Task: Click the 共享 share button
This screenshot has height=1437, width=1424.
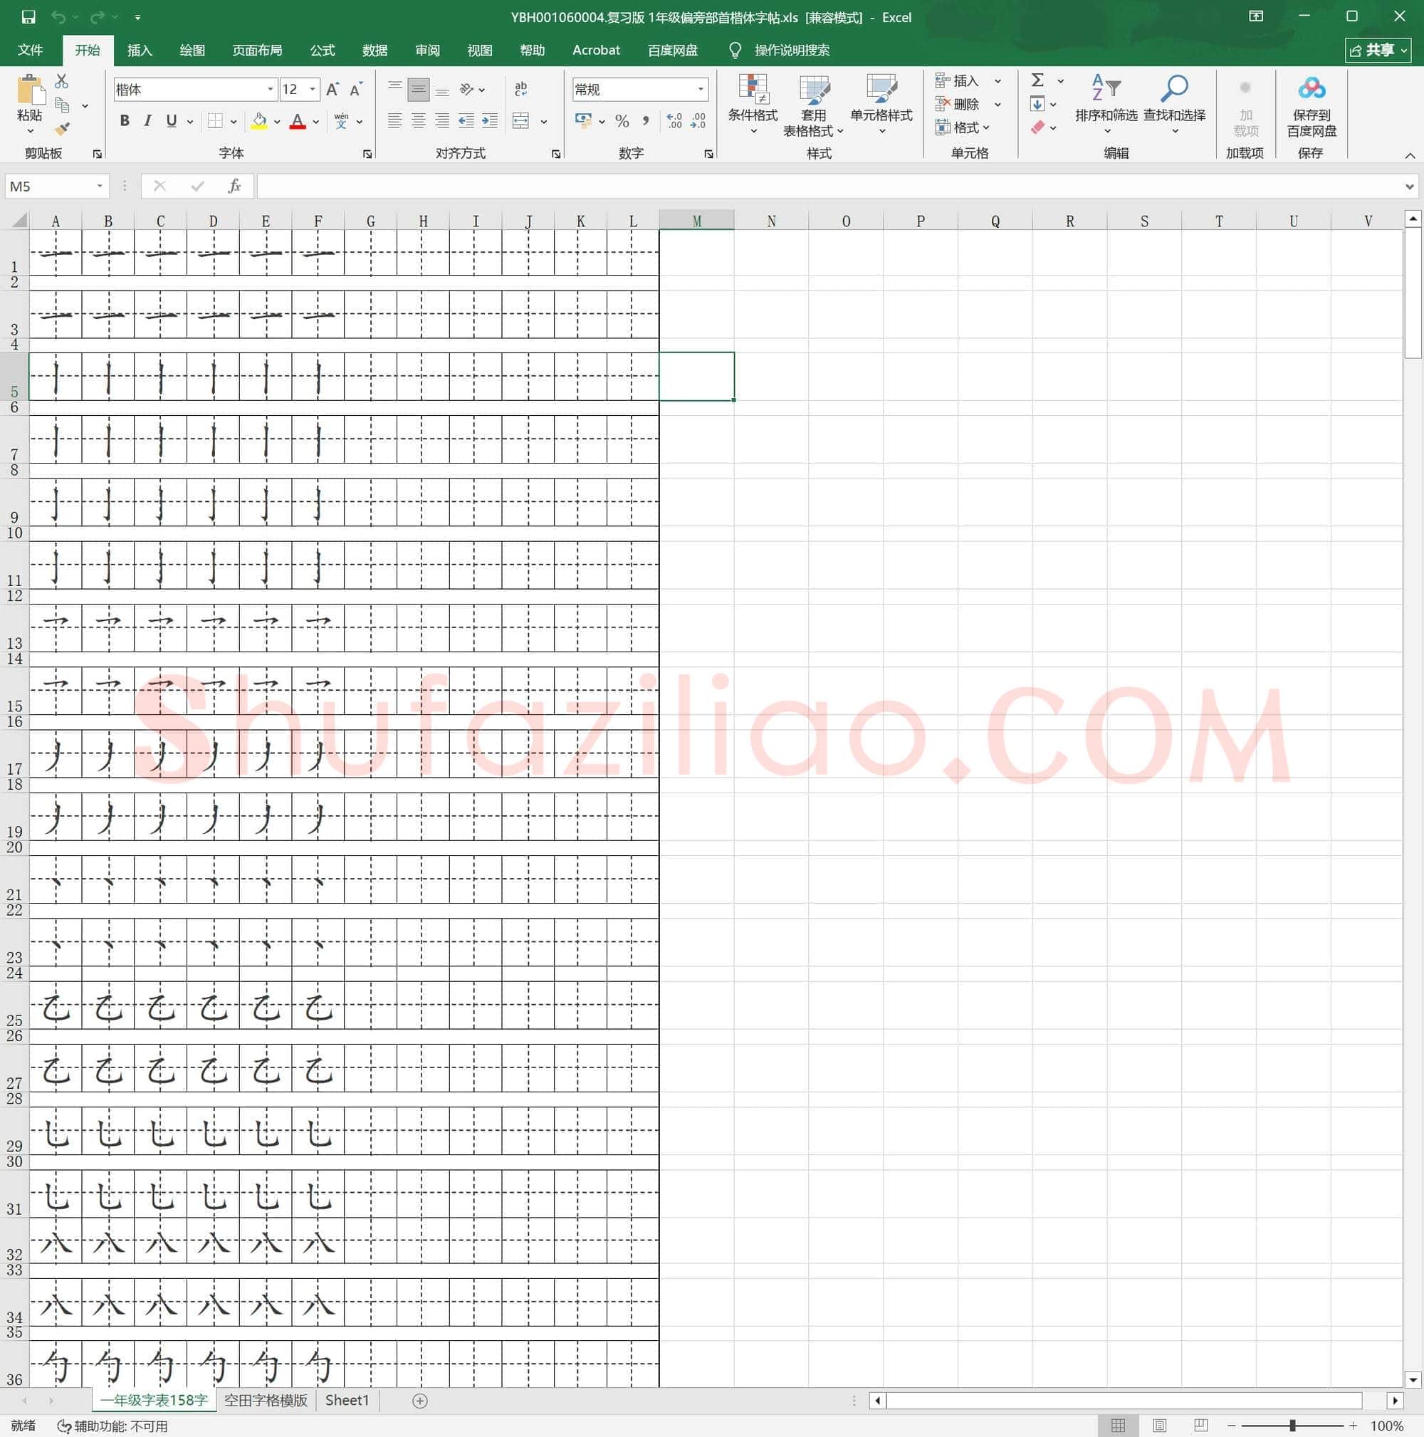Action: [x=1378, y=50]
